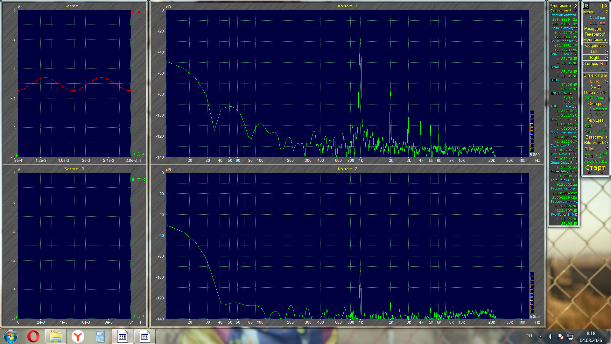The image size is (611, 344).
Task: Open Calculator from the taskbar
Action: (x=100, y=337)
